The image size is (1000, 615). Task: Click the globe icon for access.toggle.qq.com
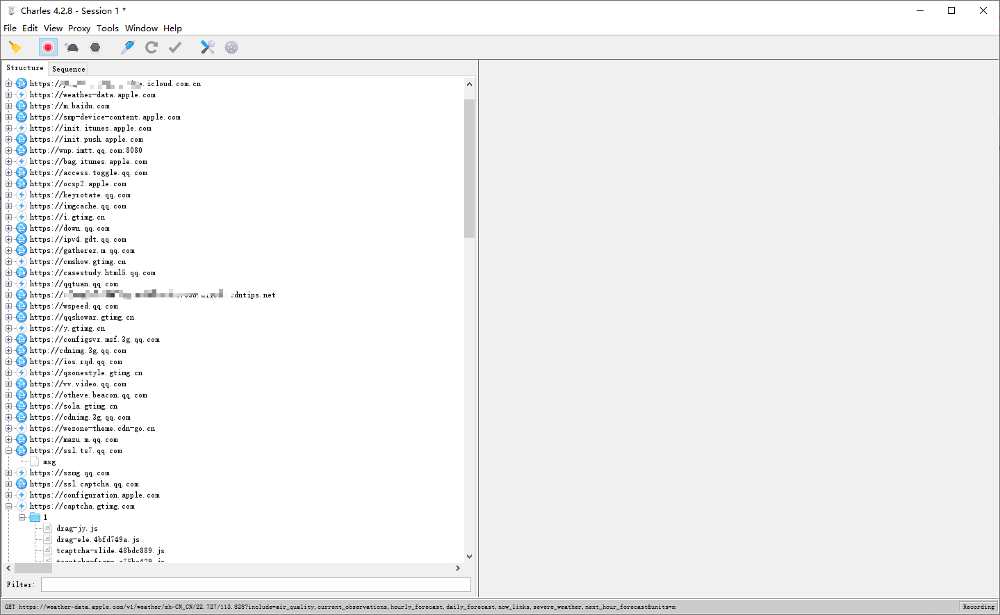tap(22, 173)
